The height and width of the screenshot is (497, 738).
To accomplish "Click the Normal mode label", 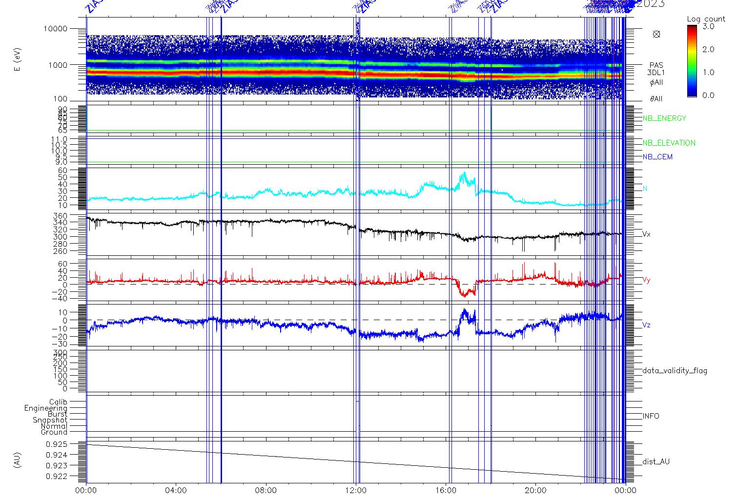I will pos(54,426).
